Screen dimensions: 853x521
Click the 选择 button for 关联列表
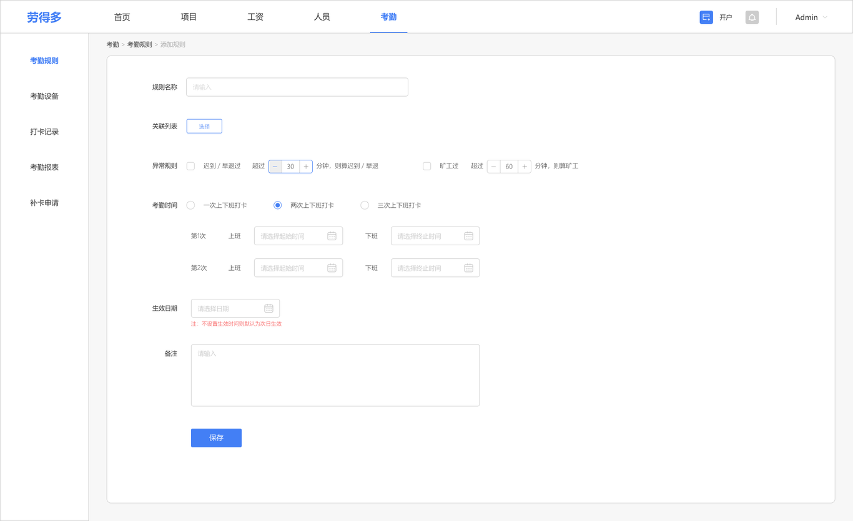pos(204,126)
